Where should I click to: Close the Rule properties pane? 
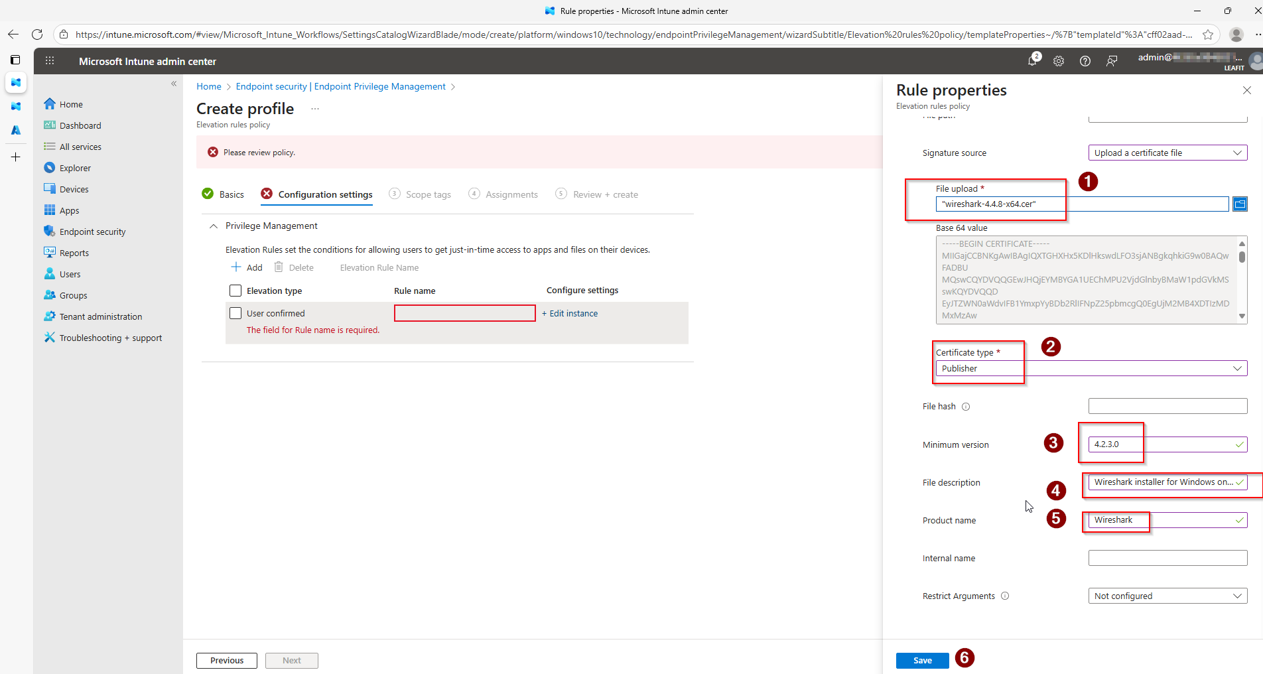pyautogui.click(x=1247, y=90)
